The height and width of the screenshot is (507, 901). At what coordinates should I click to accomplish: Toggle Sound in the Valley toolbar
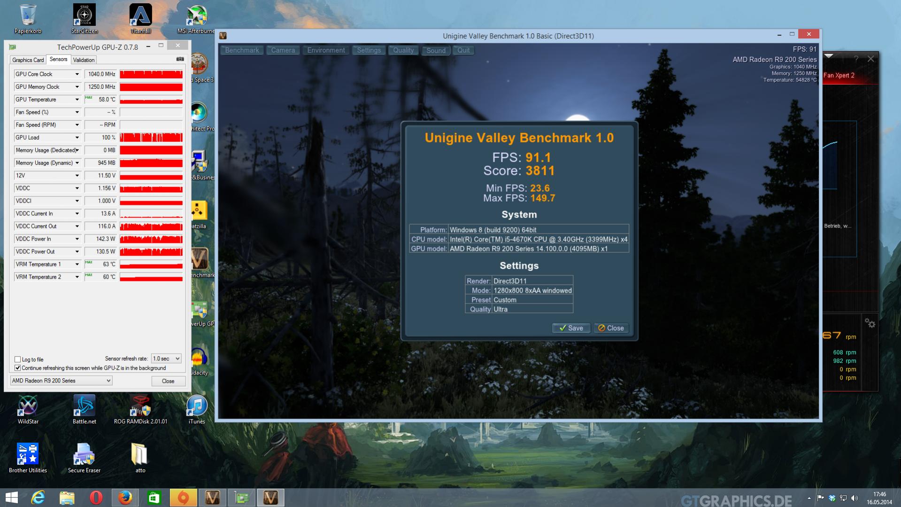[x=436, y=50]
